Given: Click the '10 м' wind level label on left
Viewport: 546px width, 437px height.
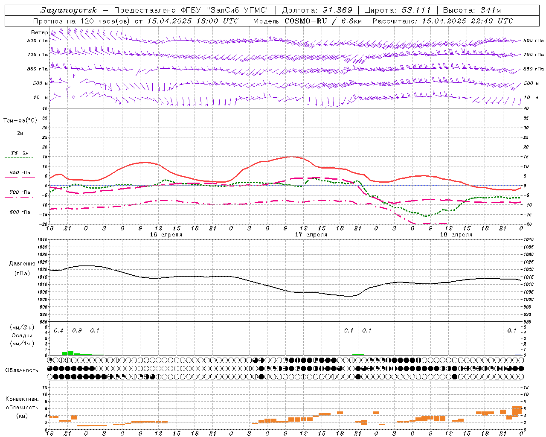Looking at the screenshot, I should point(41,97).
